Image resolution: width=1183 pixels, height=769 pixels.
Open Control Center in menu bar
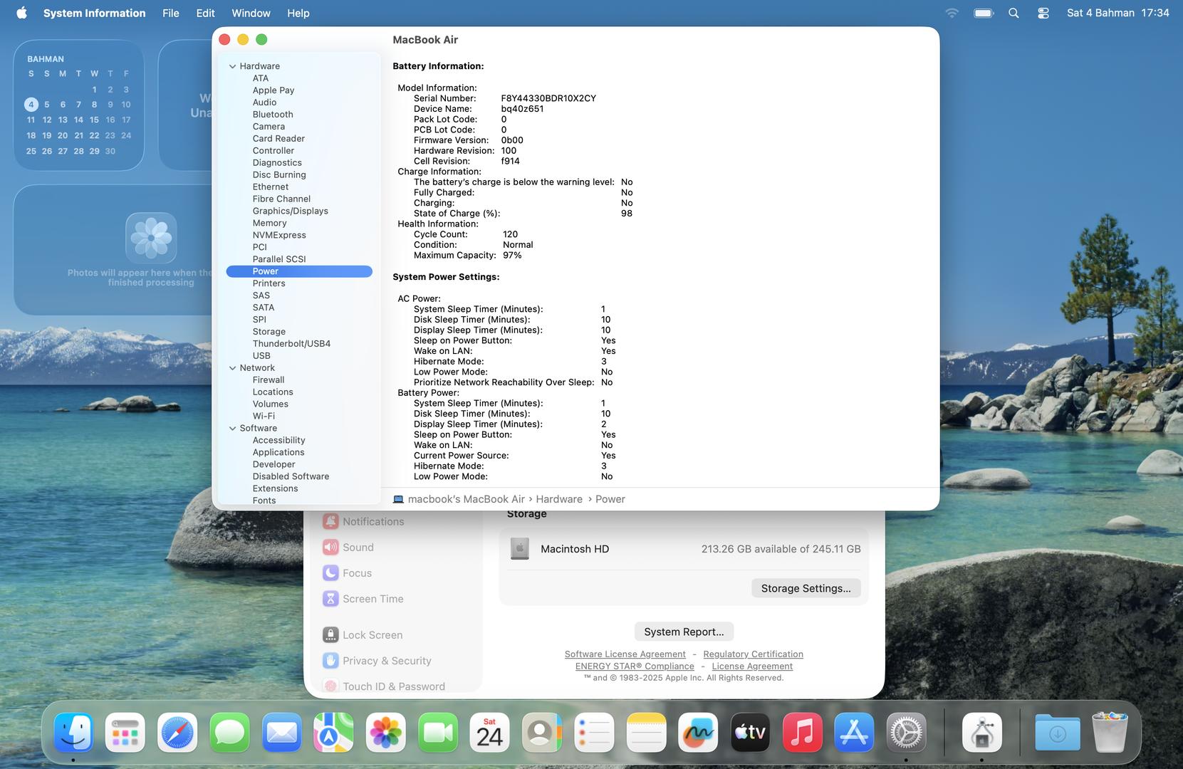click(1043, 13)
